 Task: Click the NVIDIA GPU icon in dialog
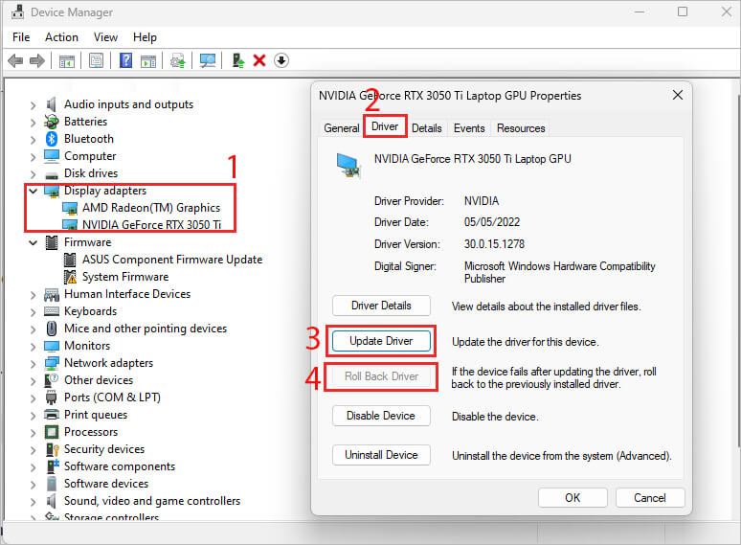pyautogui.click(x=348, y=165)
